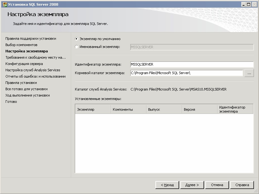Open step Правила поддержки установки
This screenshot has width=259, height=194.
[x=31, y=38]
